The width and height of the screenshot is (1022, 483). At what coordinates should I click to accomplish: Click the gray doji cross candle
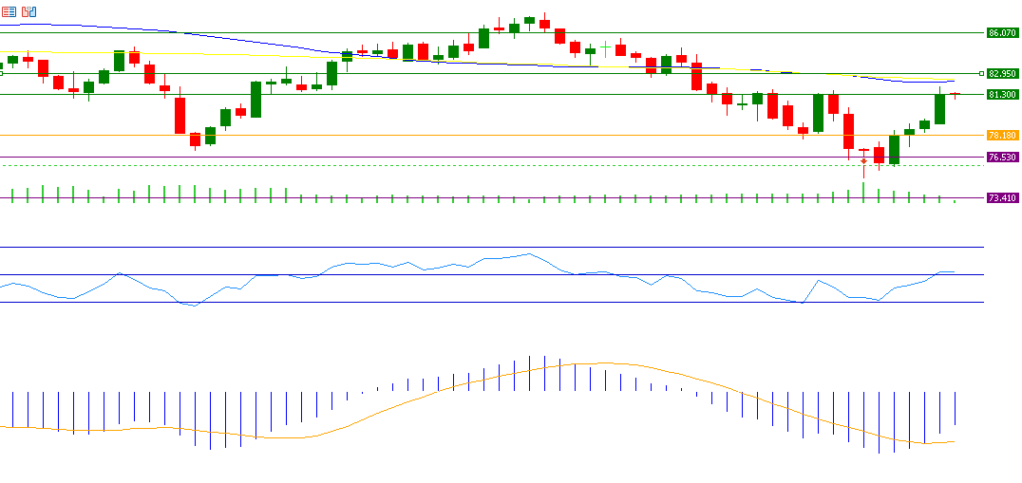point(605,46)
